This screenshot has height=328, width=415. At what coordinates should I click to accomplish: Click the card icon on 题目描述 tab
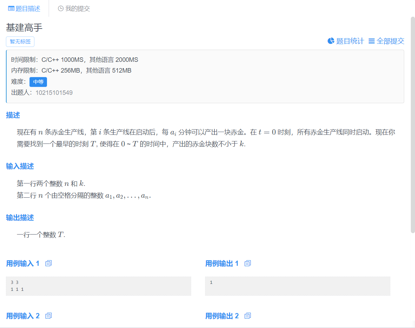pyautogui.click(x=11, y=9)
